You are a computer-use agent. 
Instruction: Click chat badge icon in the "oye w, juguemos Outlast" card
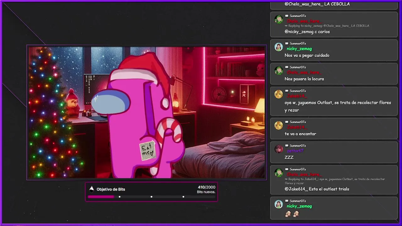click(287, 90)
